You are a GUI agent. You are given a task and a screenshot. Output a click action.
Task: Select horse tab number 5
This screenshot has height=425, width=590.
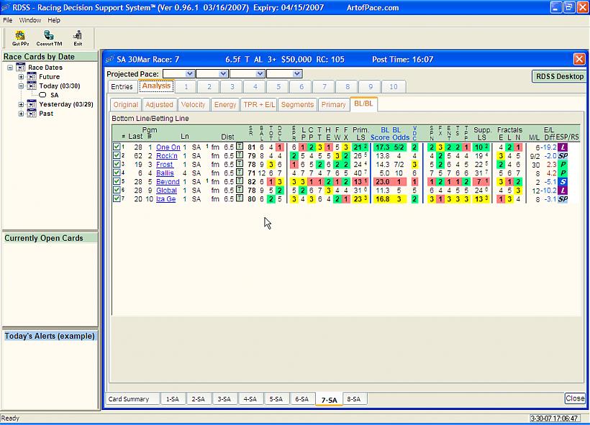[278, 87]
